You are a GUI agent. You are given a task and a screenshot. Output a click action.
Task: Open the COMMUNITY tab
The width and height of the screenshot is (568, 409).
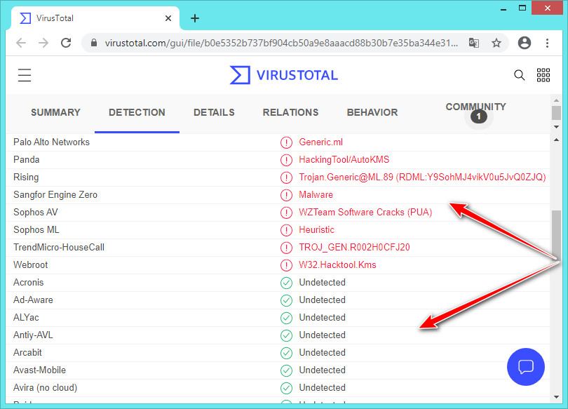[475, 107]
